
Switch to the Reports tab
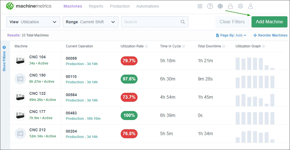point(96,6)
